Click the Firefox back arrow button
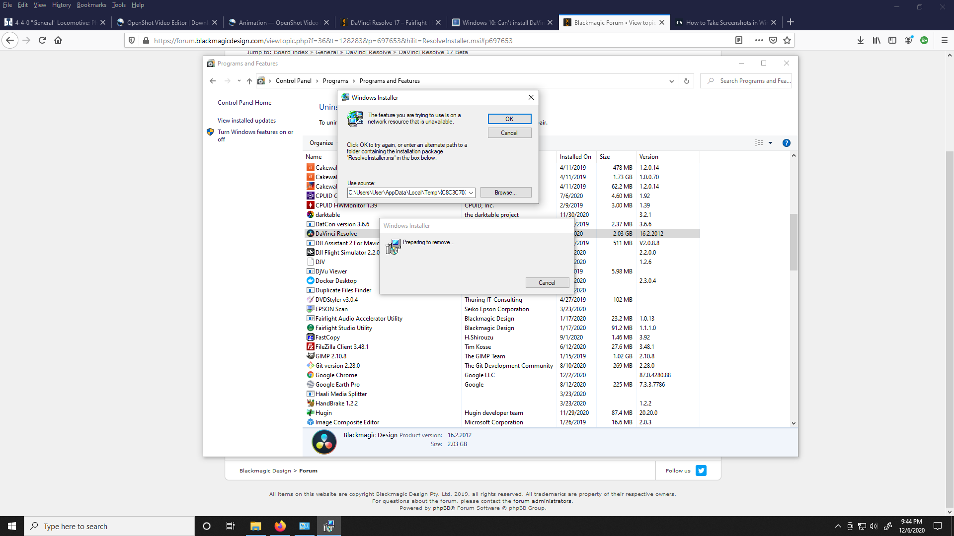 click(x=10, y=41)
